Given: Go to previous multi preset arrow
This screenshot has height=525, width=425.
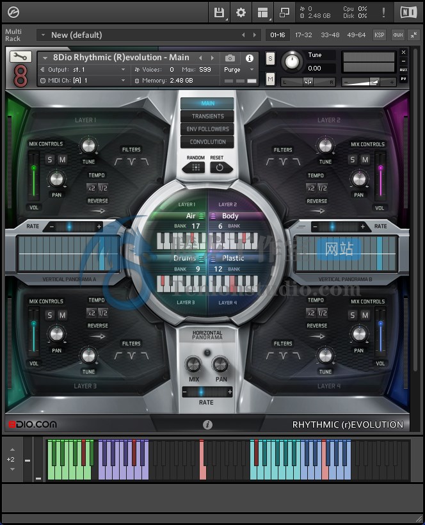Looking at the screenshot, I should (243, 35).
